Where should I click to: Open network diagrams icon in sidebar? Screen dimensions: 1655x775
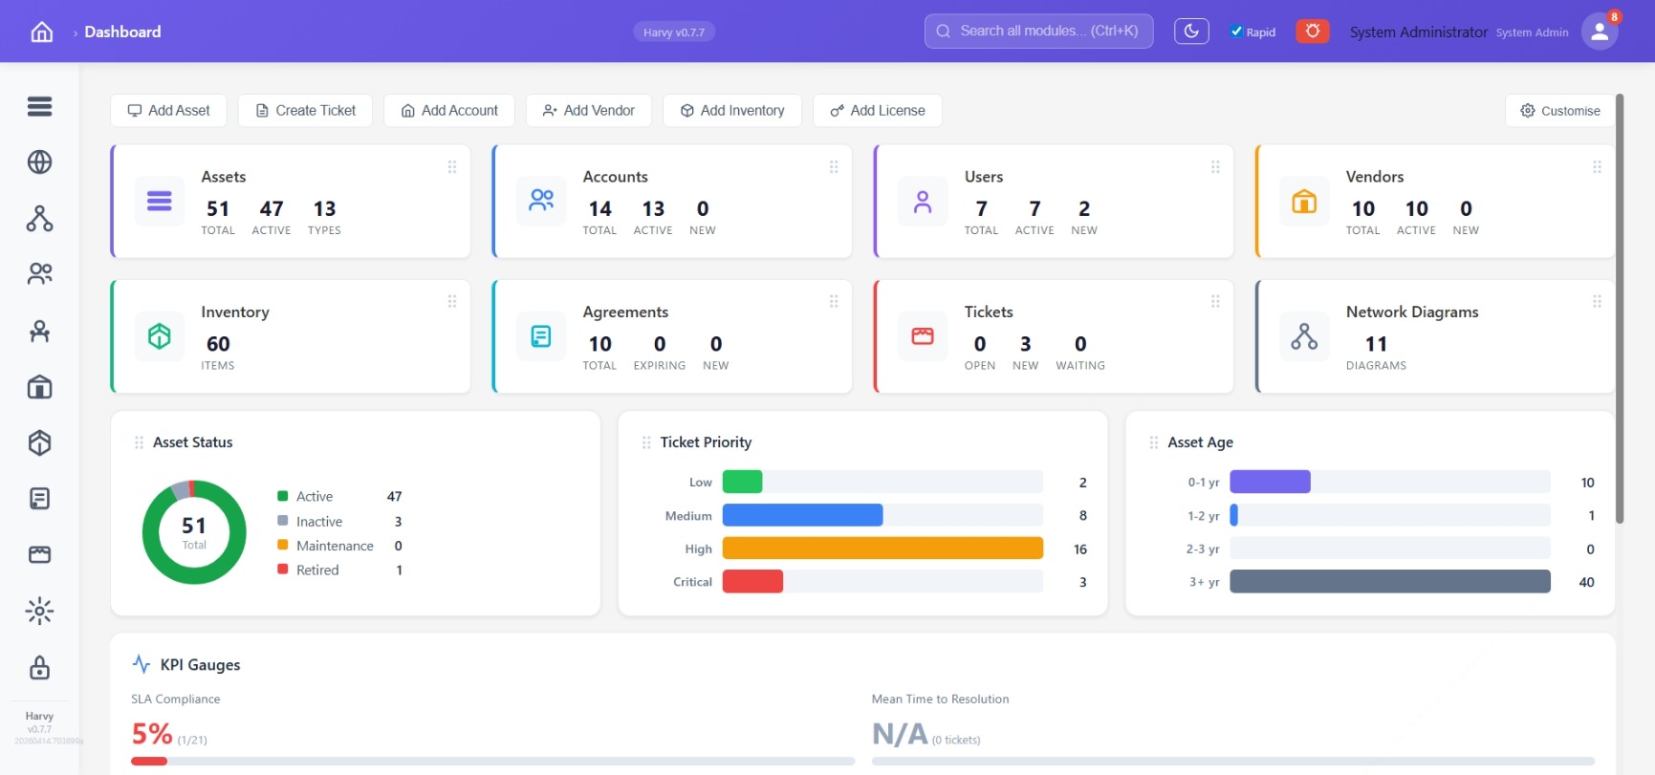point(39,219)
